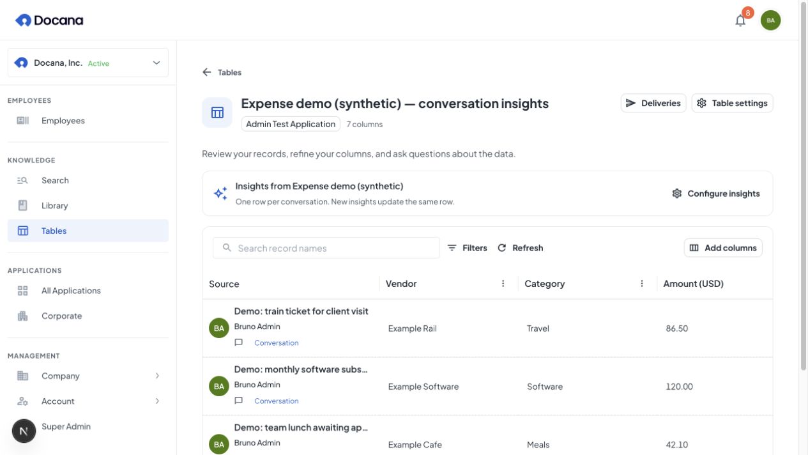
Task: Click the Employees sidebar icon
Action: coord(23,121)
